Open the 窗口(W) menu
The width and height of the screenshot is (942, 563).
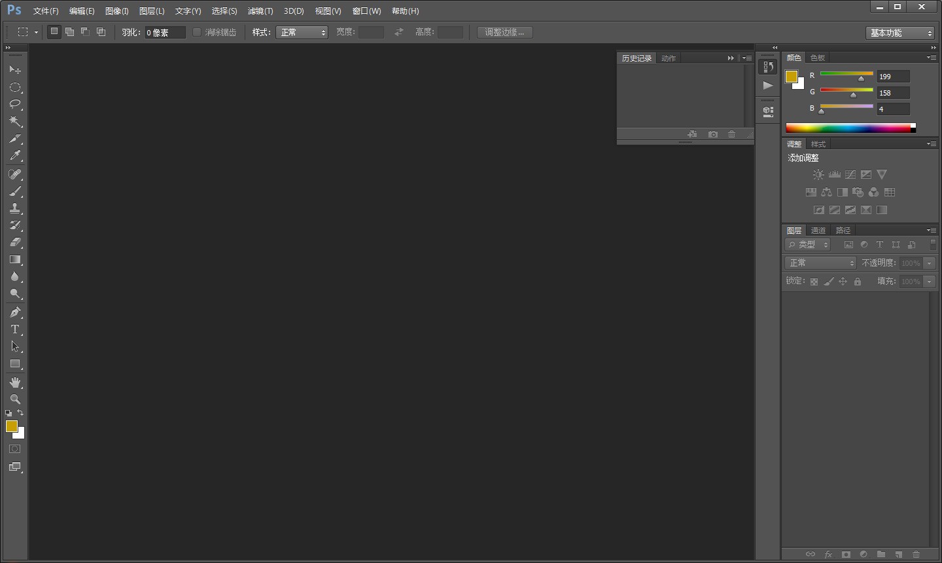[x=366, y=11]
